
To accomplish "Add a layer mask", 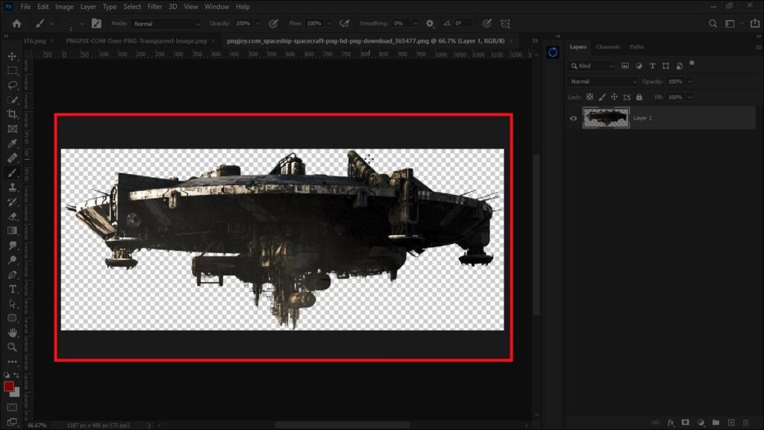I will coord(686,423).
